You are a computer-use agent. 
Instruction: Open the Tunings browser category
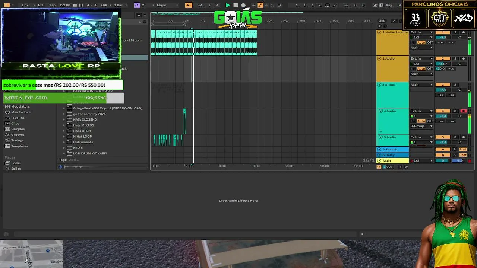coord(15,140)
